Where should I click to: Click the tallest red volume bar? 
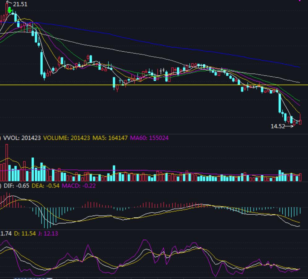(7, 163)
